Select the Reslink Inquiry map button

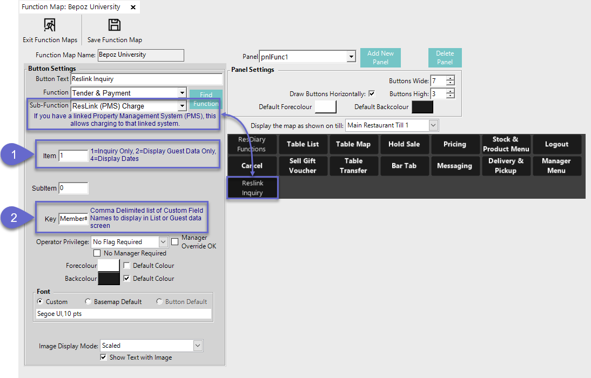[252, 188]
